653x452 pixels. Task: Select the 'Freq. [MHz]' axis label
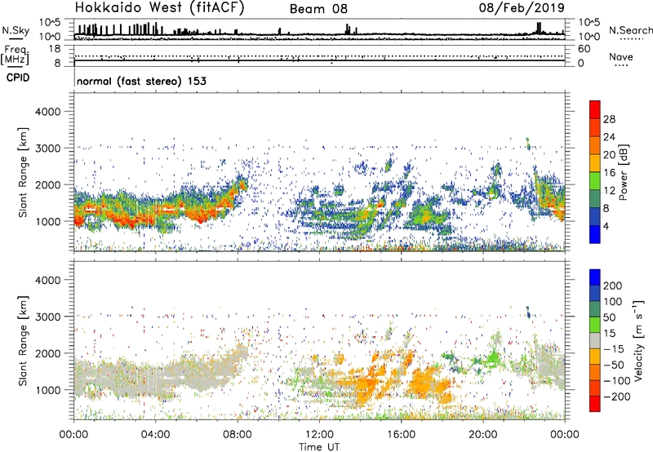coord(15,55)
